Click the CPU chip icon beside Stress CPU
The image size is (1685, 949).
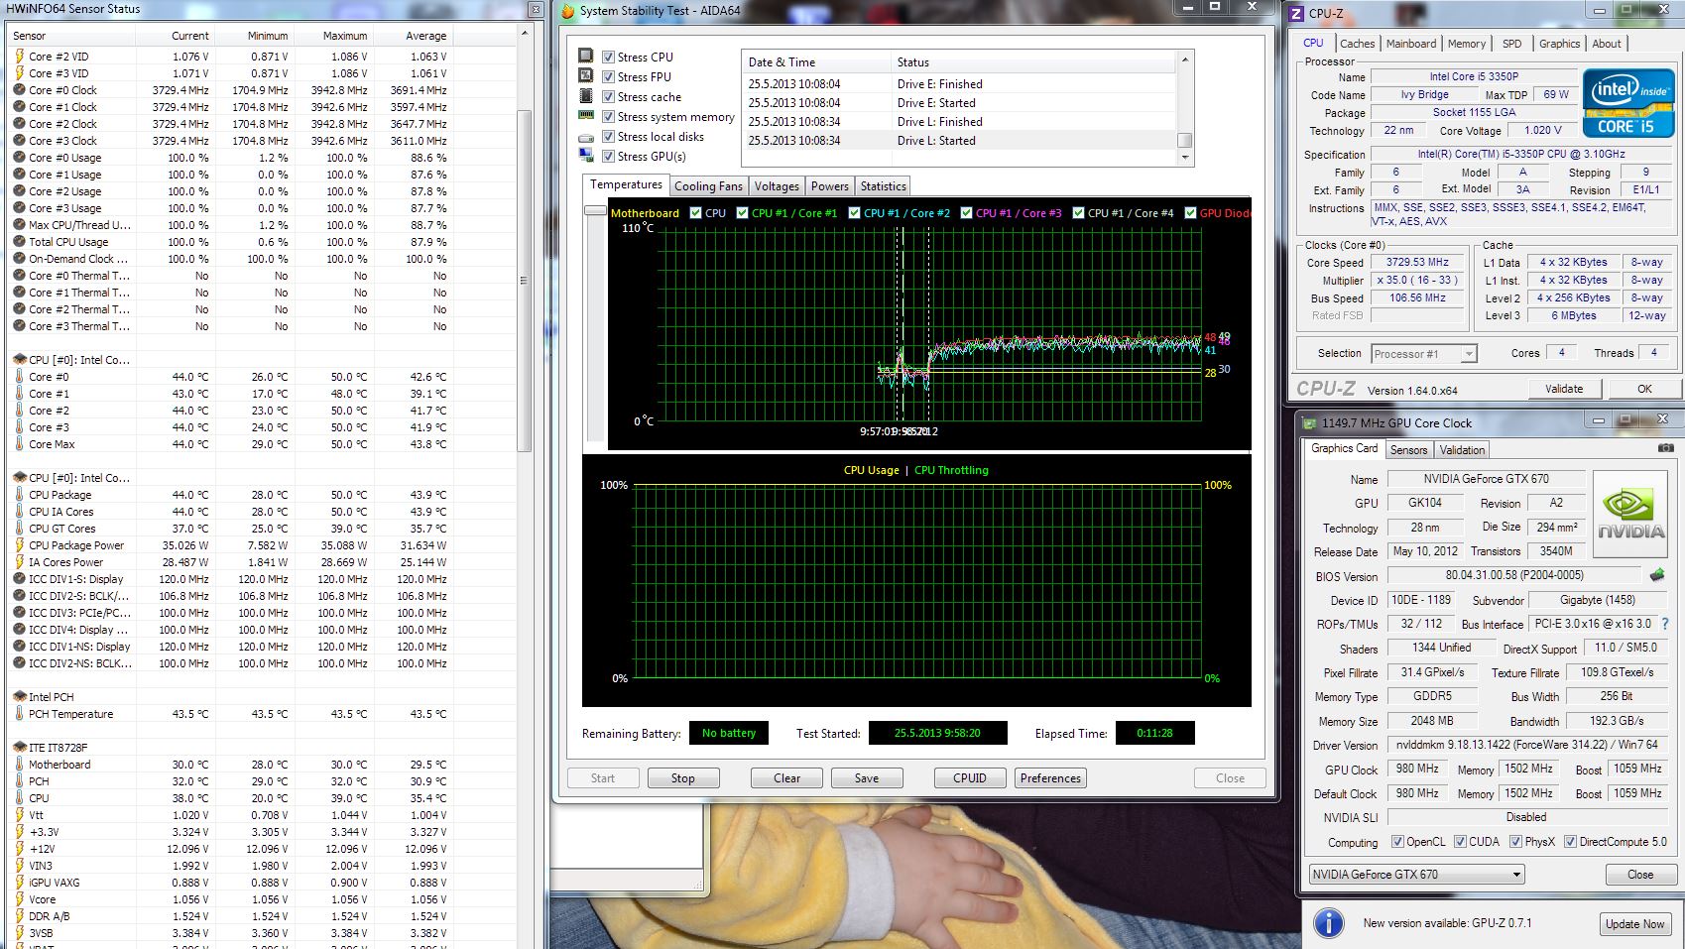[586, 57]
